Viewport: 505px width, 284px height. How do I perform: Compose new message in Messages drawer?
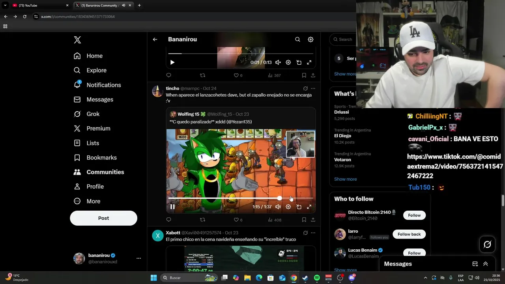(x=475, y=264)
